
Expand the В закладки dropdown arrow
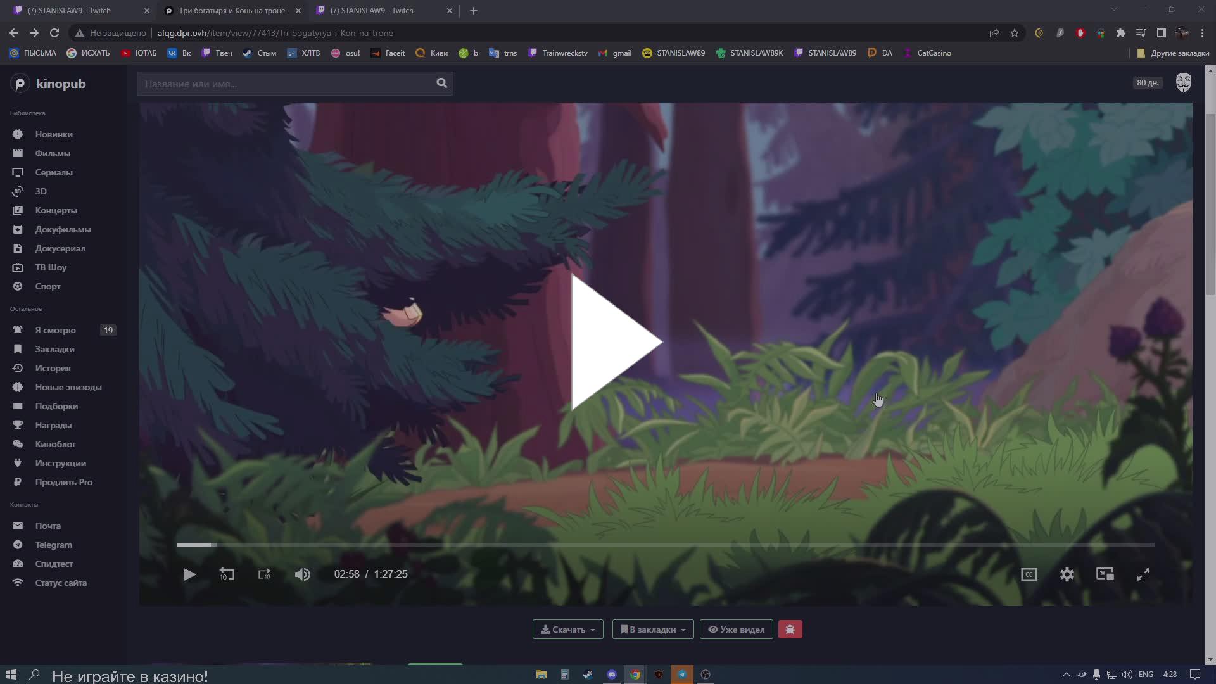(683, 630)
